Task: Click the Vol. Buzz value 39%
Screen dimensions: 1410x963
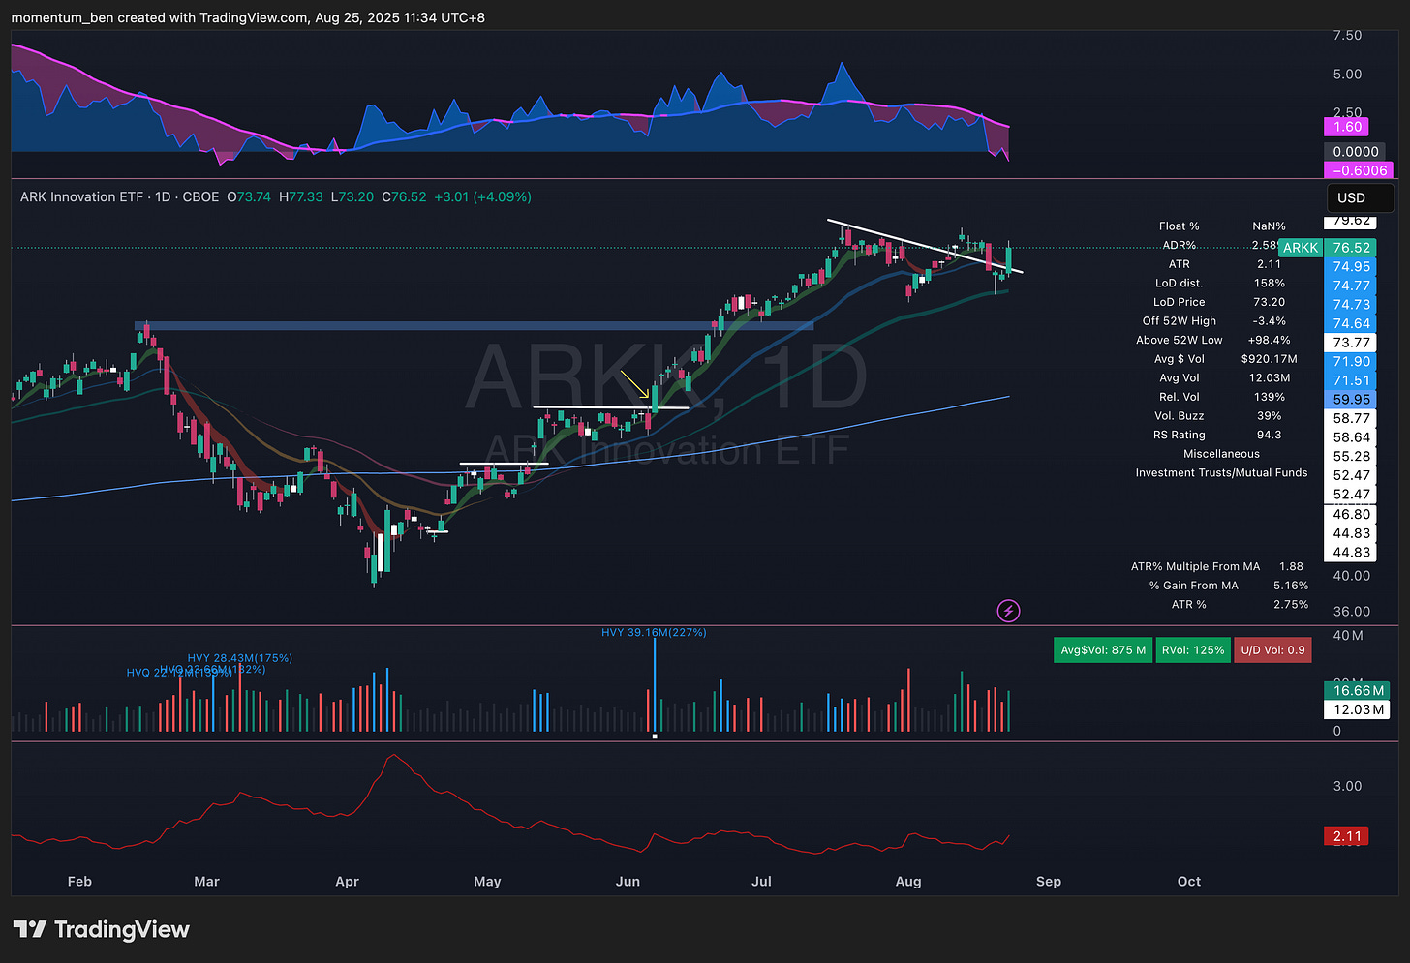Action: 1269,415
